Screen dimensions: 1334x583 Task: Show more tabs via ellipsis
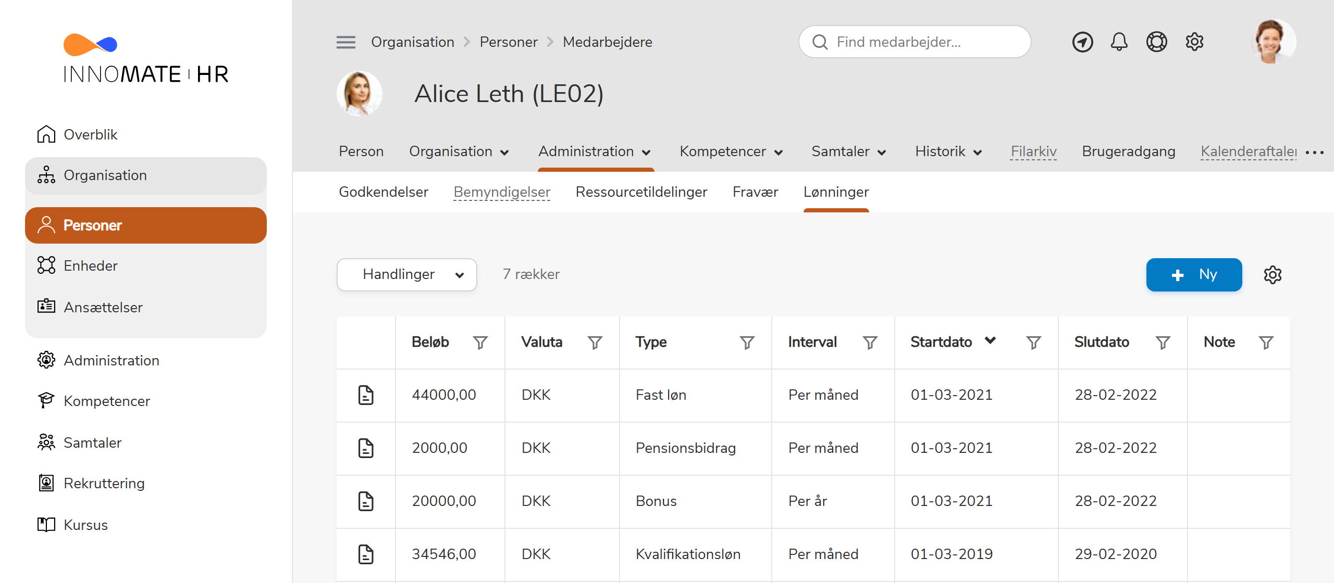1314,153
